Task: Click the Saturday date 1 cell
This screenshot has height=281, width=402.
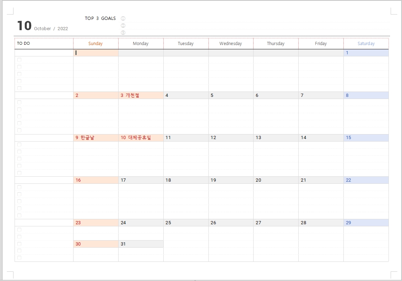Action: click(366, 53)
